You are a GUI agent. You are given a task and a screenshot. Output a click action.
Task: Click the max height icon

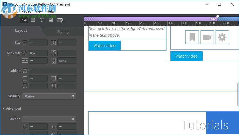click(54, 61)
